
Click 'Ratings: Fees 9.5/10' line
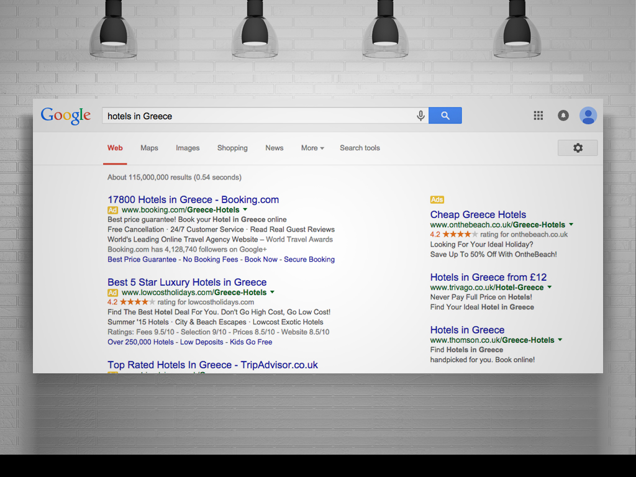[218, 332]
